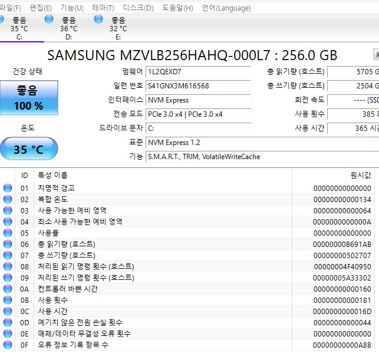
Task: Click the D: drive blue status orb
Action: 49,19
